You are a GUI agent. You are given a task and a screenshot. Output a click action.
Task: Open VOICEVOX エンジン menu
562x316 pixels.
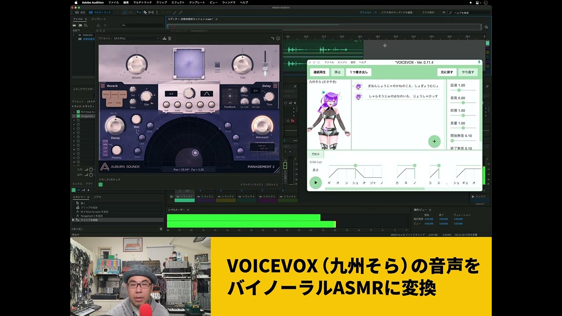click(342, 62)
